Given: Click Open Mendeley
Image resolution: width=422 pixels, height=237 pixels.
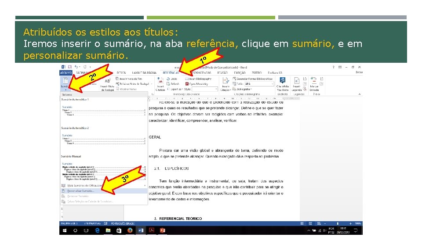Looking at the screenshot, I should pyautogui.click(x=197, y=84).
